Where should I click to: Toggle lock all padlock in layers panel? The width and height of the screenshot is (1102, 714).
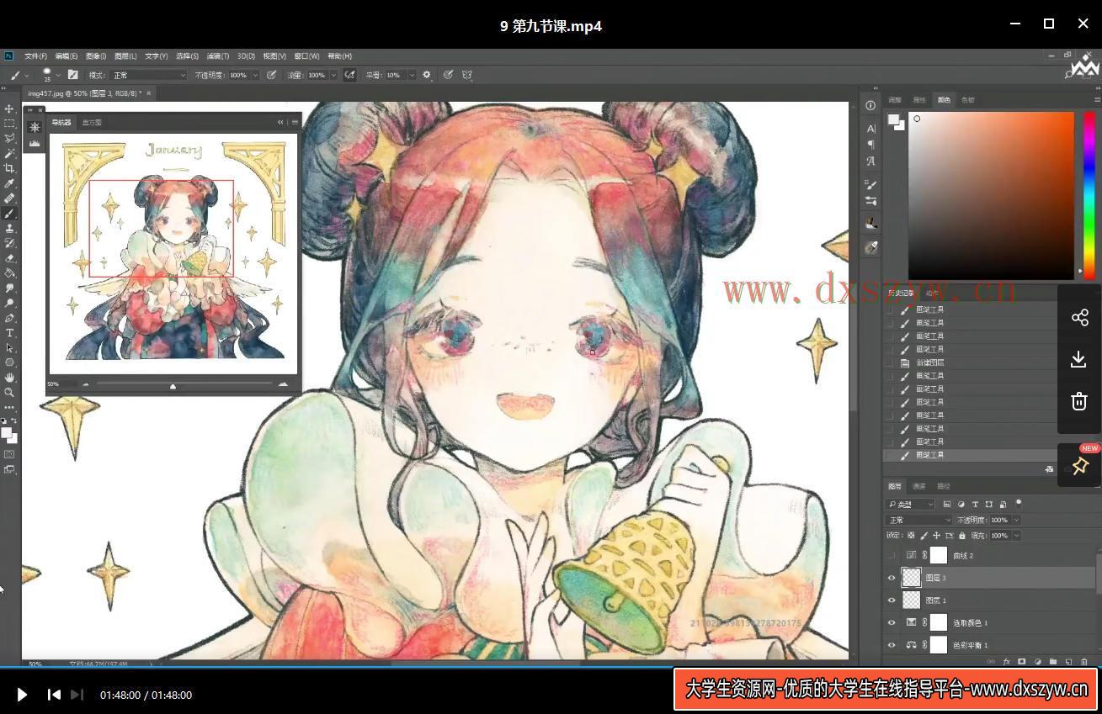click(x=962, y=536)
